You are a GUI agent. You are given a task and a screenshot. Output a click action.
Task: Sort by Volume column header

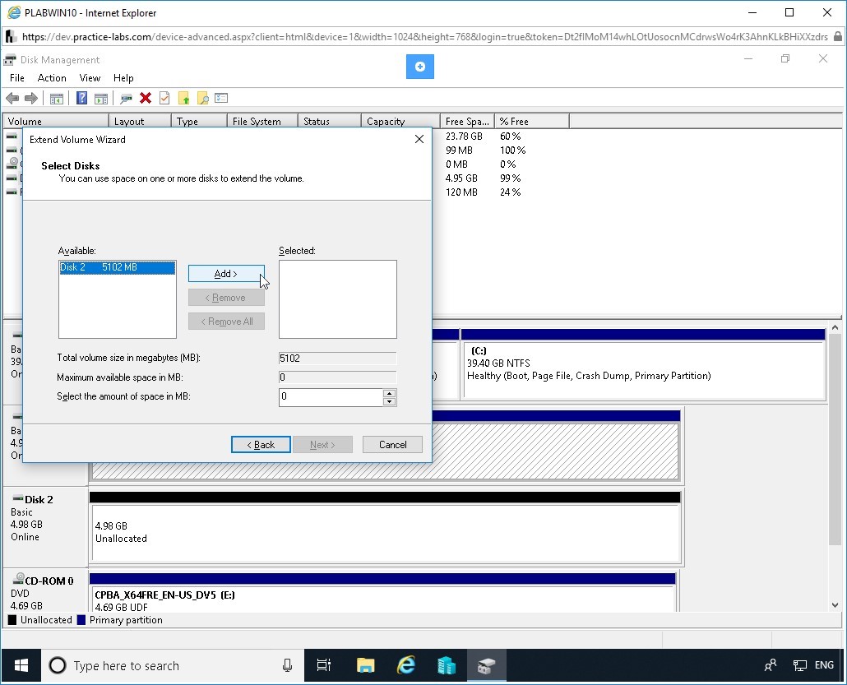click(56, 121)
